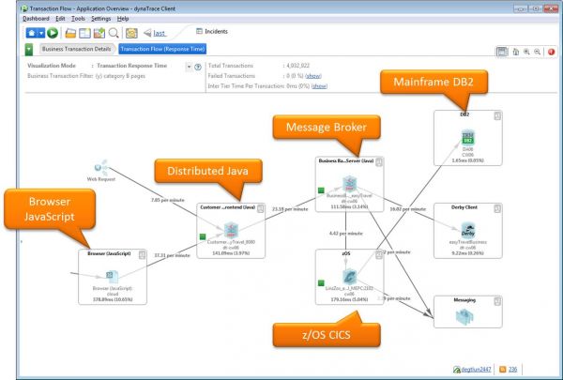Click the magnifier search icon in toolbar
563x380 pixels.
(x=114, y=34)
